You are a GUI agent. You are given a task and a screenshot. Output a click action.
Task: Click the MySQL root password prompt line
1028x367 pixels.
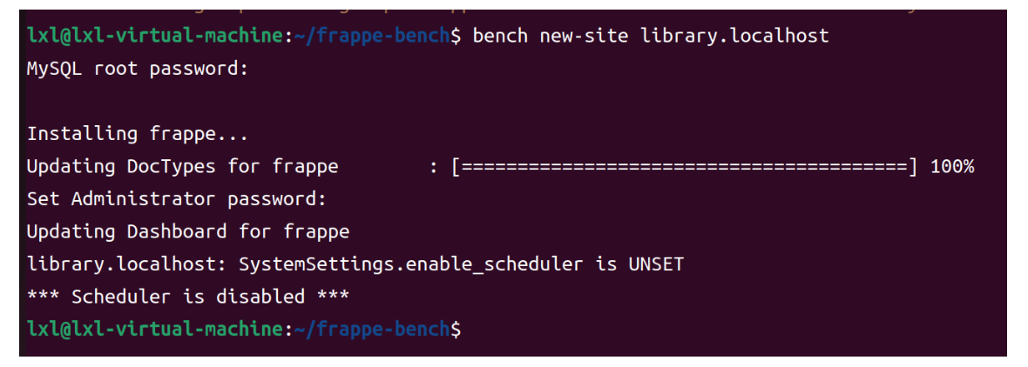coord(138,68)
